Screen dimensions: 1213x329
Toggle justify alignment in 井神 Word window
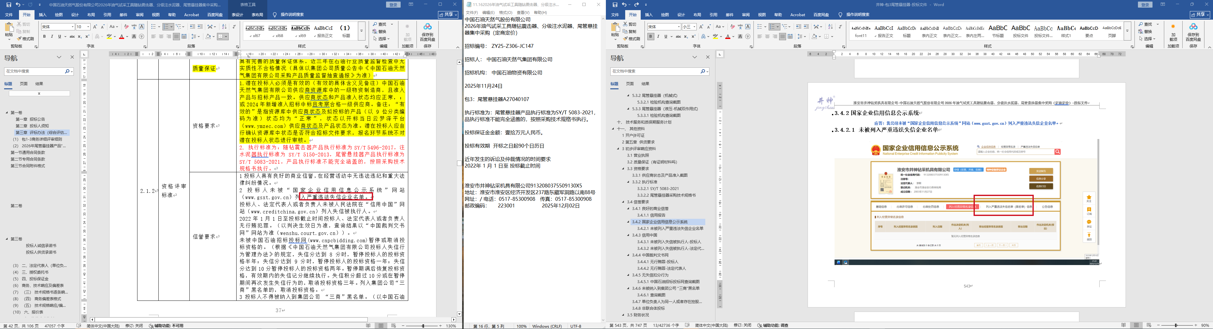tap(782, 37)
